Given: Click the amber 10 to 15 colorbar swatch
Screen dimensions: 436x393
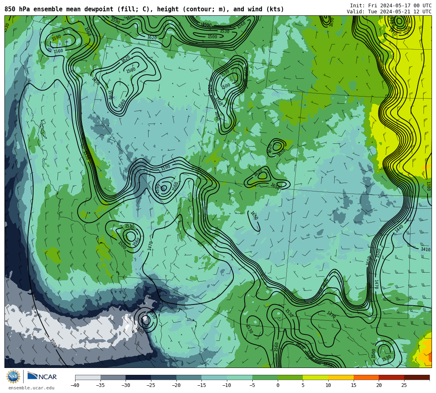Looking at the screenshot, I should click(341, 377).
